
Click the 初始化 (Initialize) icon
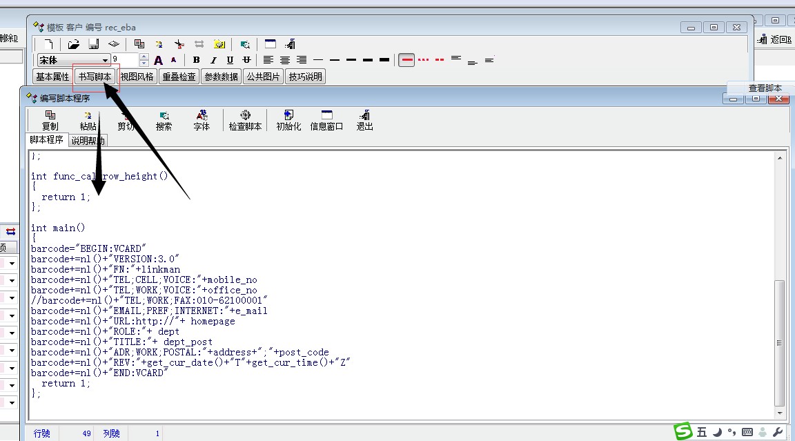(x=288, y=120)
